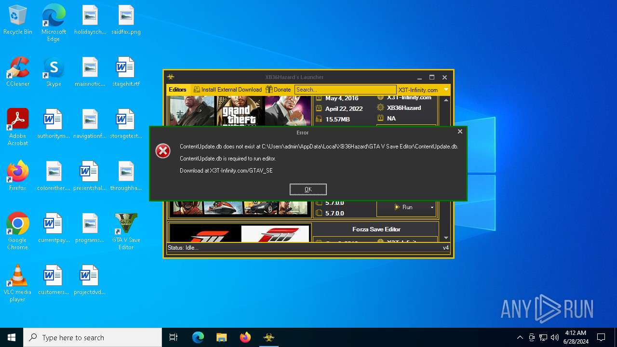
Task: Select the Forza Save Editor title
Action: click(376, 229)
